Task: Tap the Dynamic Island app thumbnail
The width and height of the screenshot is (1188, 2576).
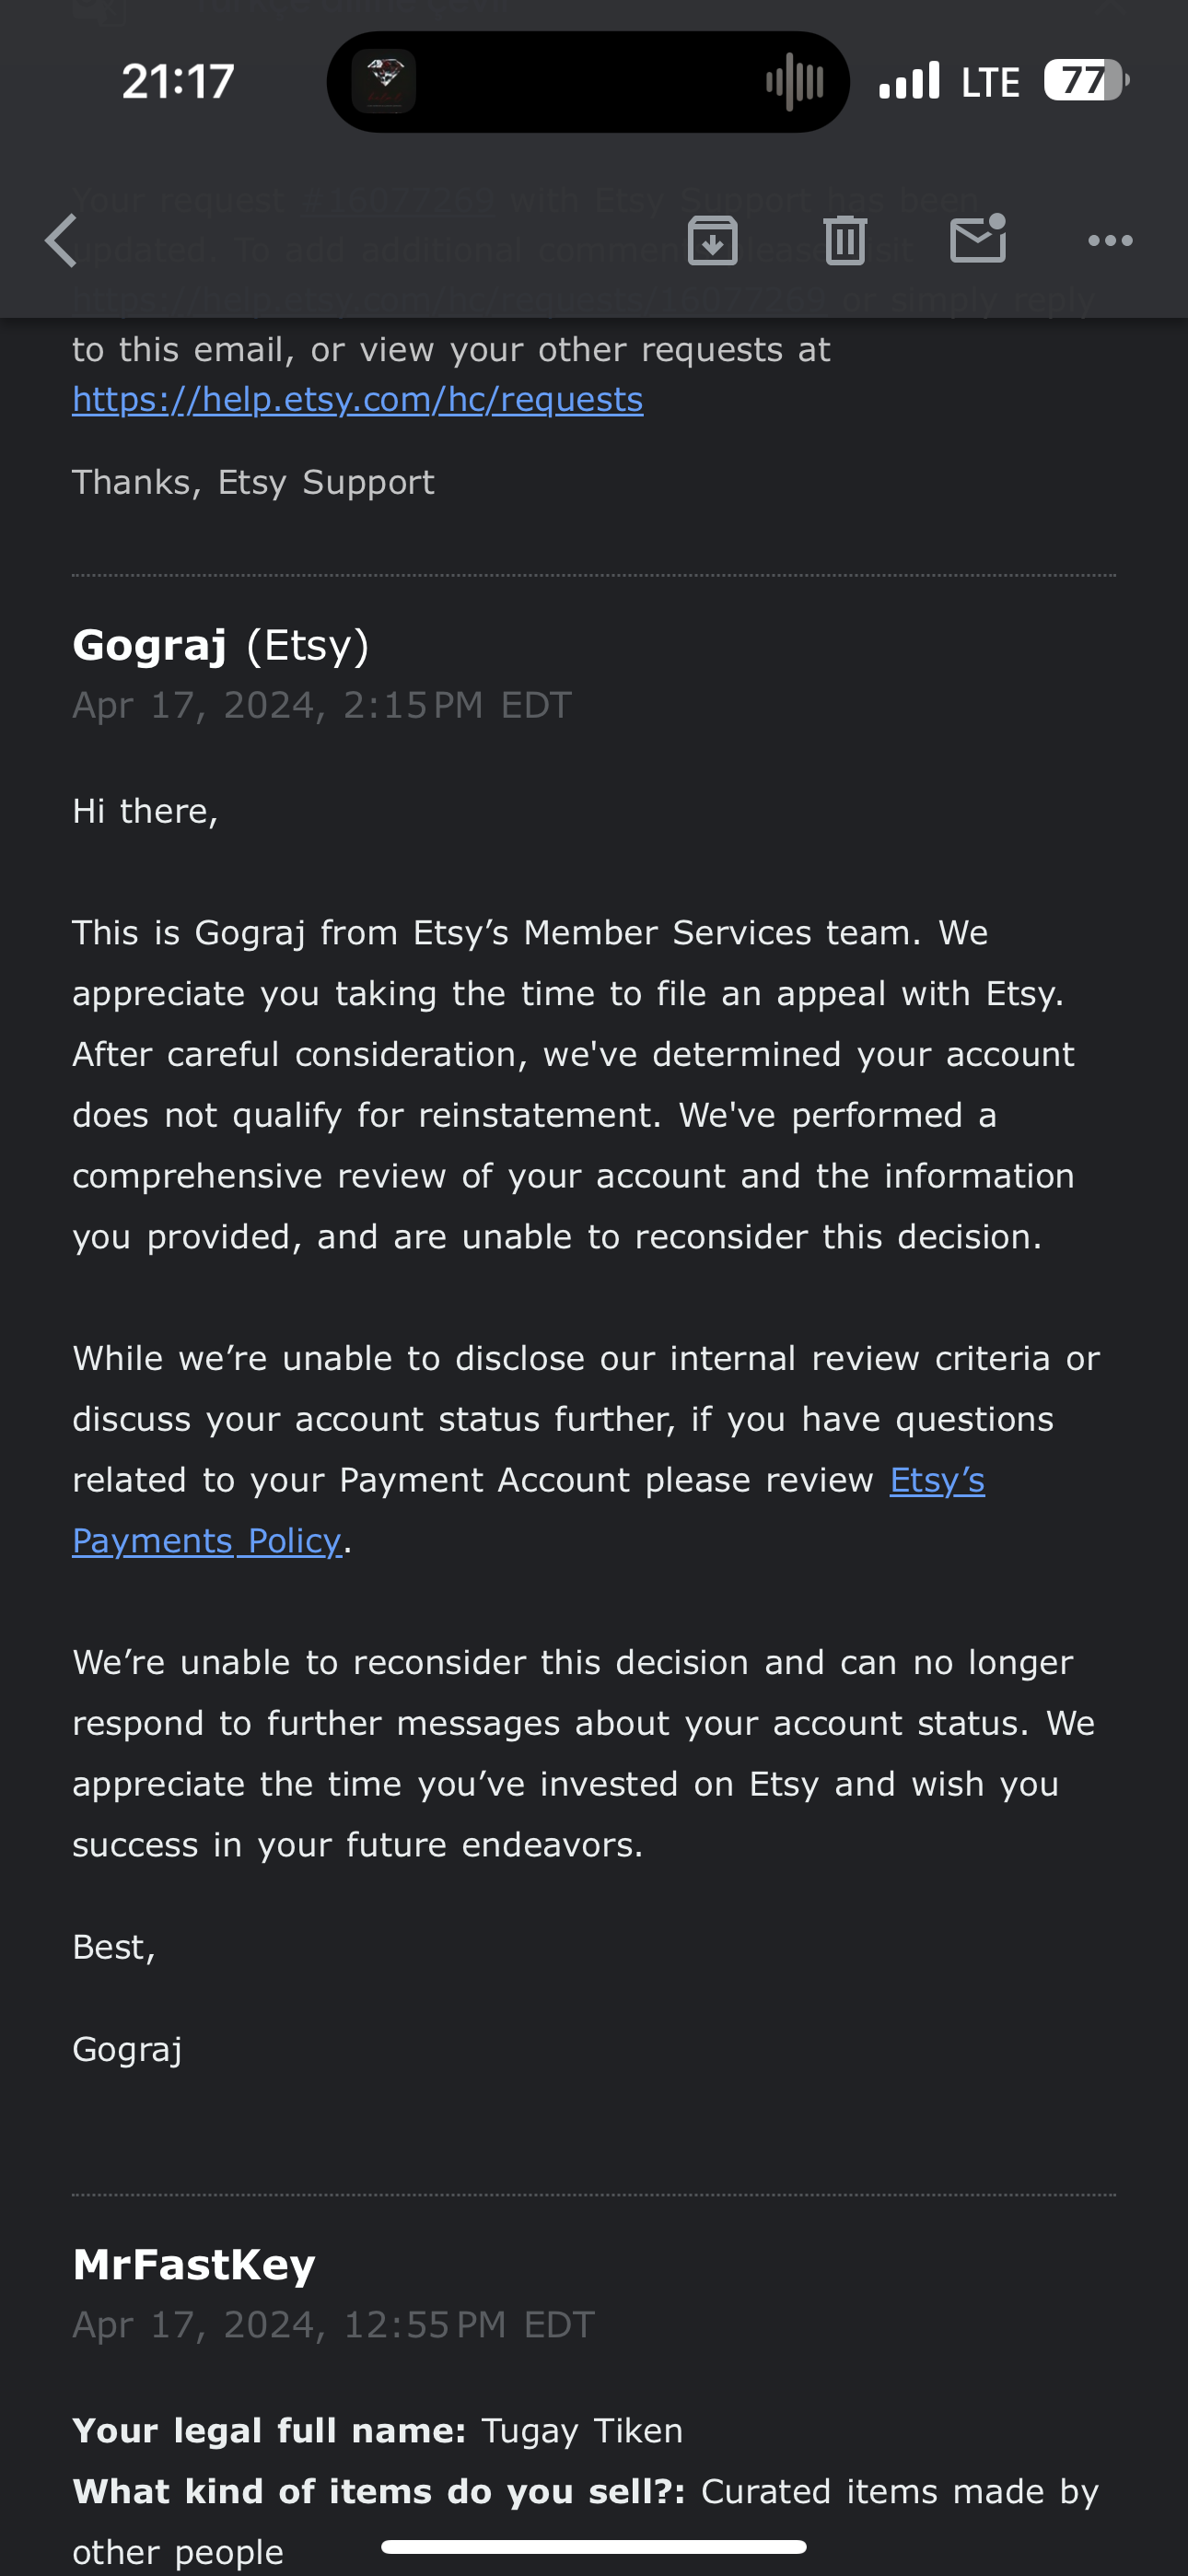Action: pyautogui.click(x=384, y=81)
